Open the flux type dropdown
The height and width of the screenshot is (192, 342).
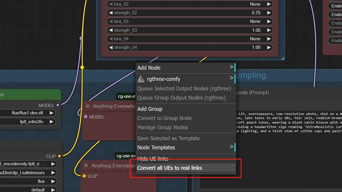pyautogui.click(x=28, y=181)
